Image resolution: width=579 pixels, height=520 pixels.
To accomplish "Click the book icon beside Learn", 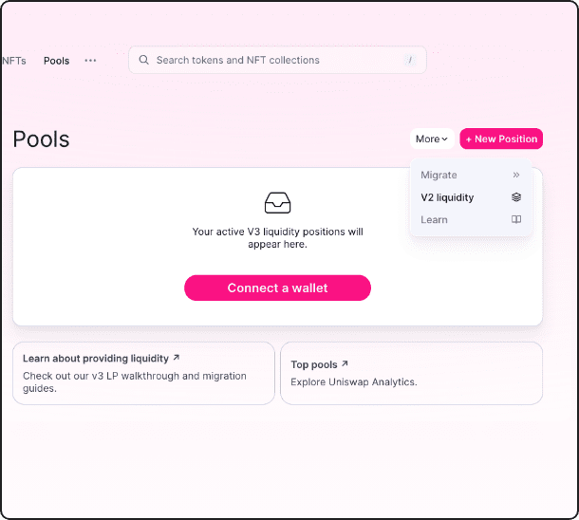I will pos(516,219).
